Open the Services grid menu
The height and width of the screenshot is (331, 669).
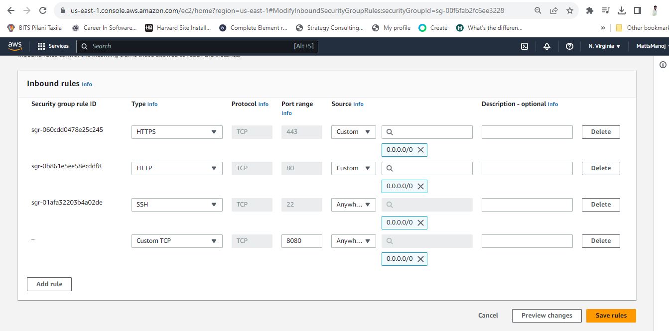point(53,46)
